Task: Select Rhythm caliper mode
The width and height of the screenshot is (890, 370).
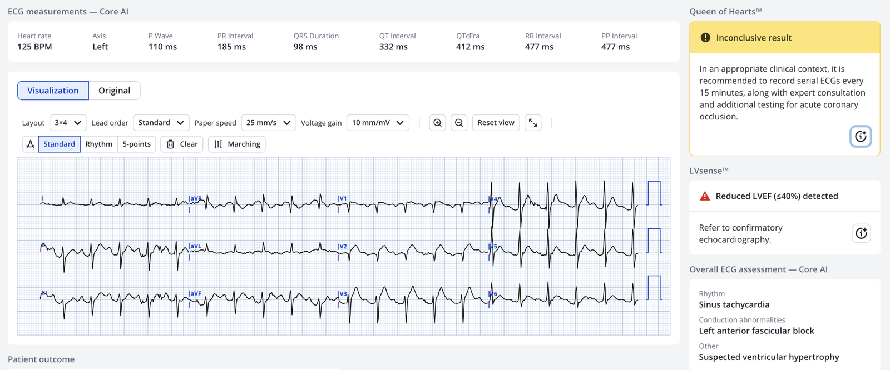Action: click(x=98, y=144)
